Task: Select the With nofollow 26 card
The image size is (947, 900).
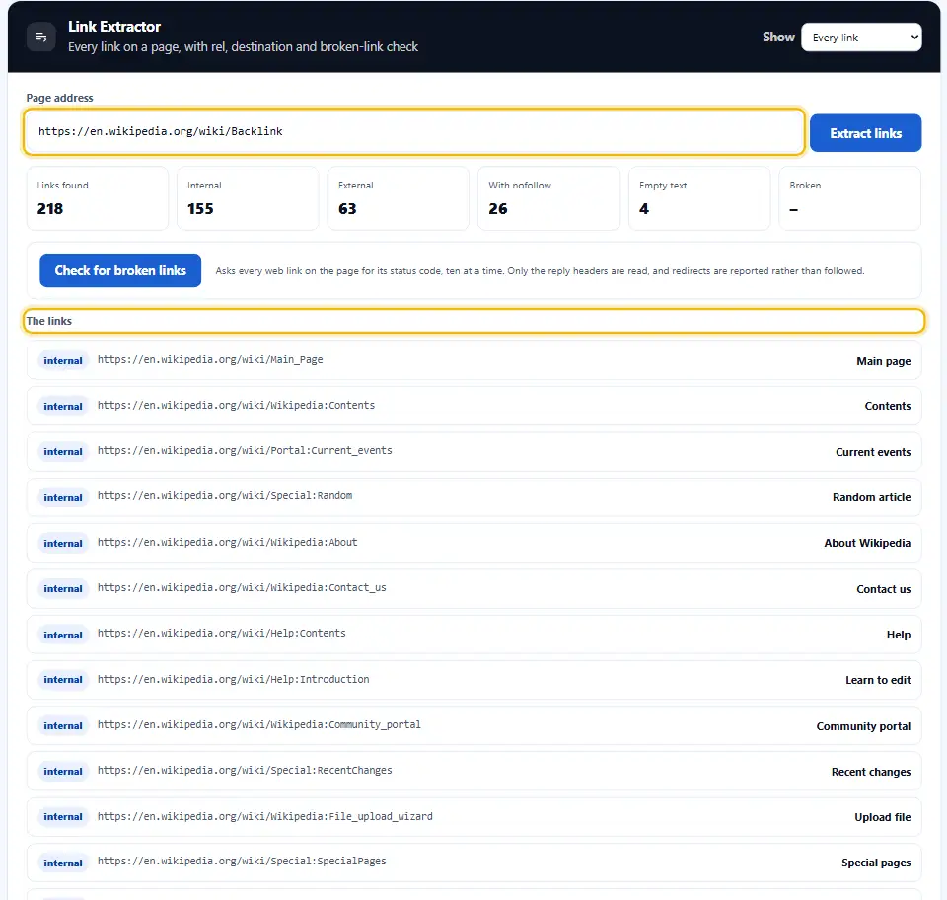Action: [548, 198]
